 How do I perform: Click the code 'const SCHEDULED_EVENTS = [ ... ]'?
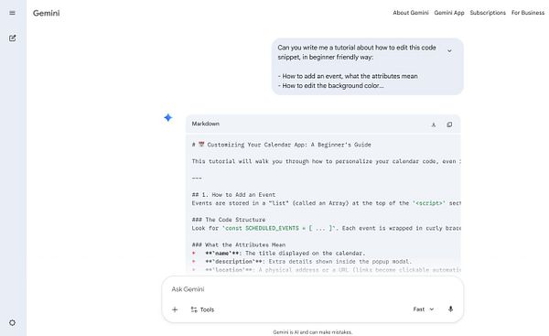click(278, 228)
